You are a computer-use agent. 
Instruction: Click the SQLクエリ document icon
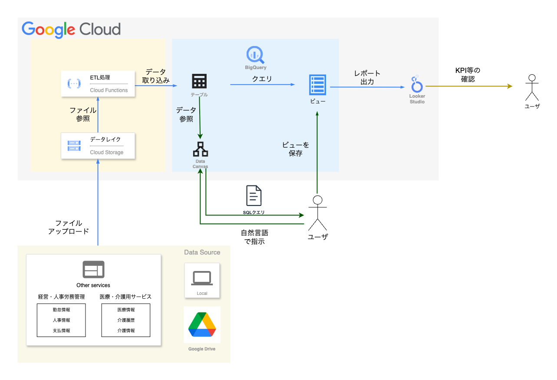[x=254, y=195]
